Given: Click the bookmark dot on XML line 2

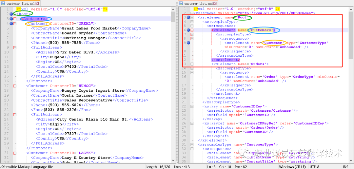Looking at the screenshot, I should (11, 14).
